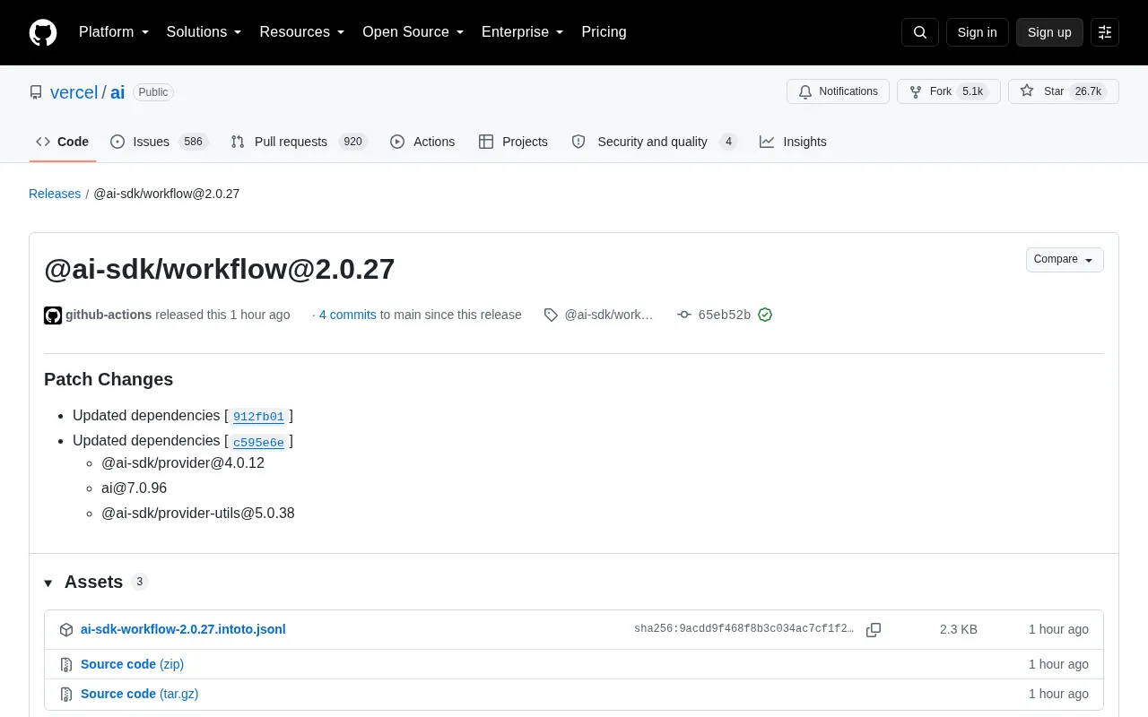Open the Compare dropdown
Image resolution: width=1148 pixels, height=717 pixels.
(x=1065, y=260)
